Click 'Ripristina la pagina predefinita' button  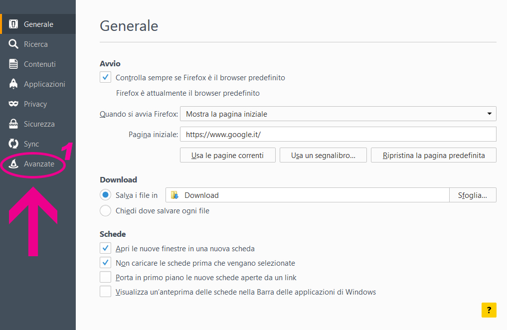point(434,155)
